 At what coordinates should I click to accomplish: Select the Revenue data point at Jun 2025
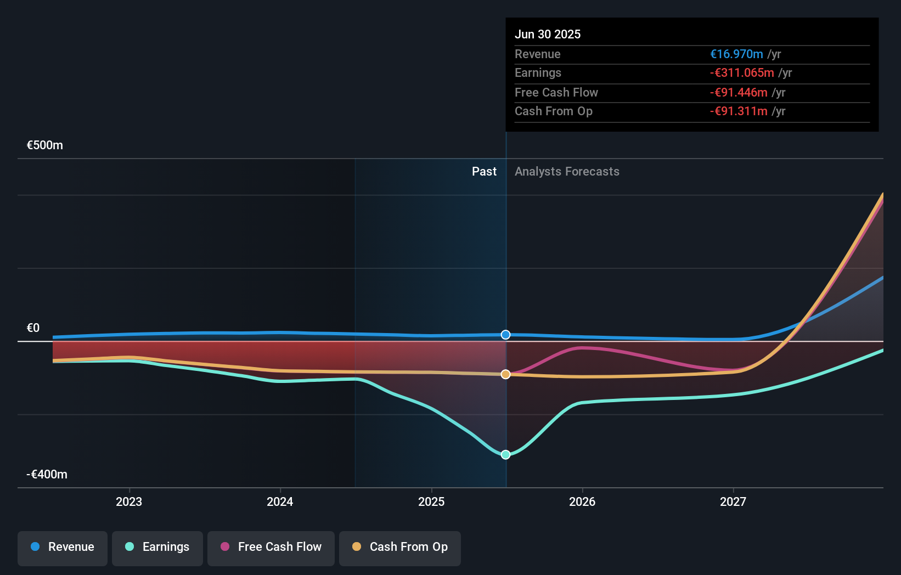(x=506, y=335)
